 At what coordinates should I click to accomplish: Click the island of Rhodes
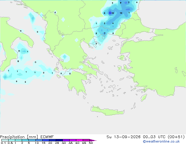click(144, 98)
